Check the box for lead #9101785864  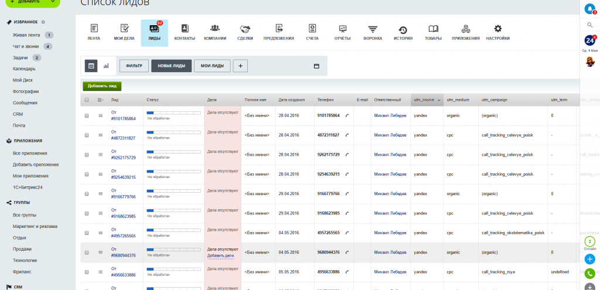(x=87, y=116)
